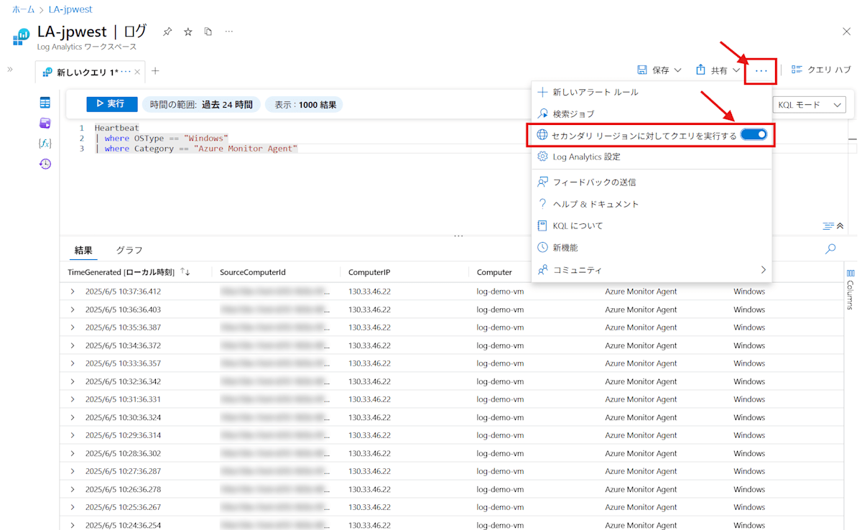Image resolution: width=862 pixels, height=530 pixels.
Task: Change the 表示 1000 結果 limit
Action: [305, 104]
